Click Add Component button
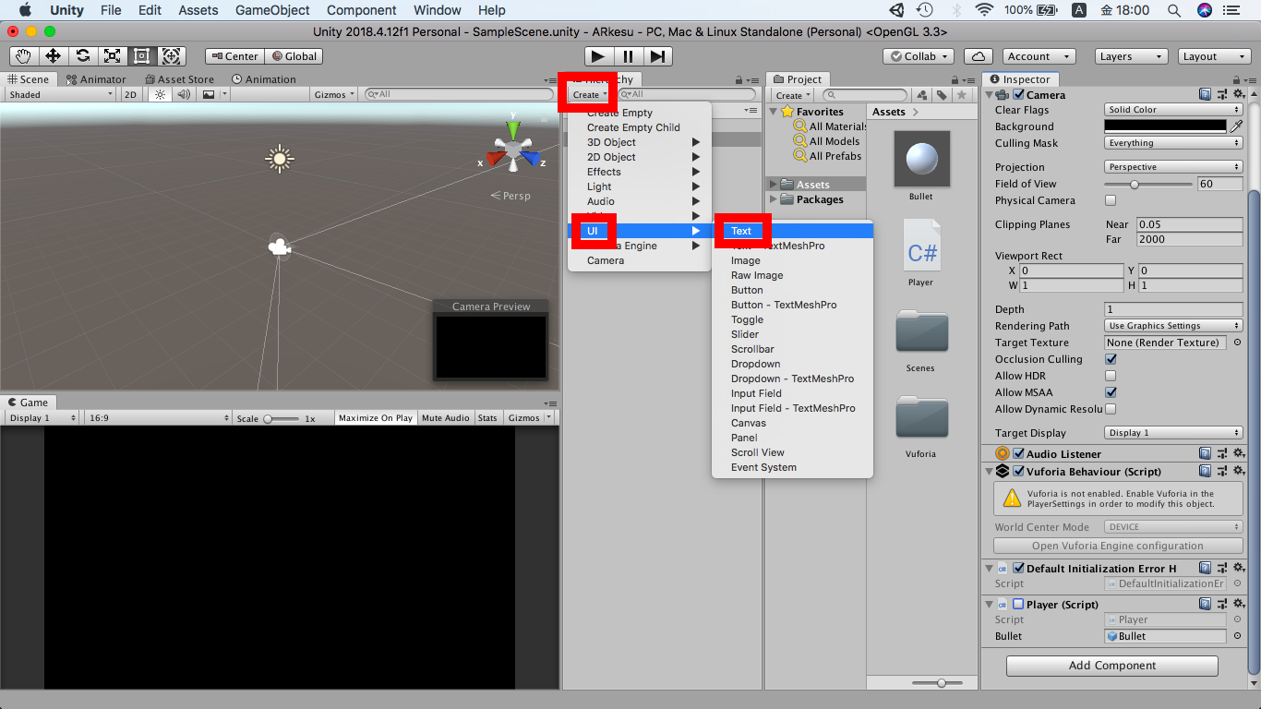This screenshot has width=1261, height=709. click(x=1112, y=666)
